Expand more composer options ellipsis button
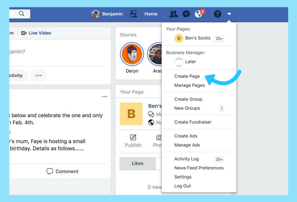 [x=39, y=75]
